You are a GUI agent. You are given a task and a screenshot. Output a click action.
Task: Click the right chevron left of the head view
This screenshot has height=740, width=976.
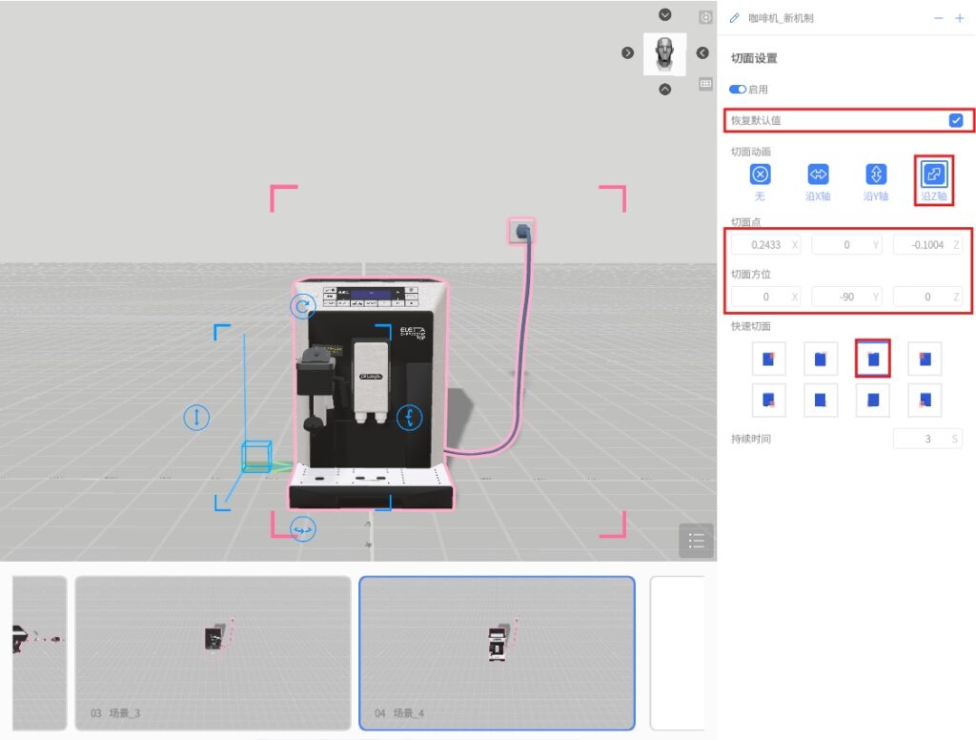click(628, 52)
